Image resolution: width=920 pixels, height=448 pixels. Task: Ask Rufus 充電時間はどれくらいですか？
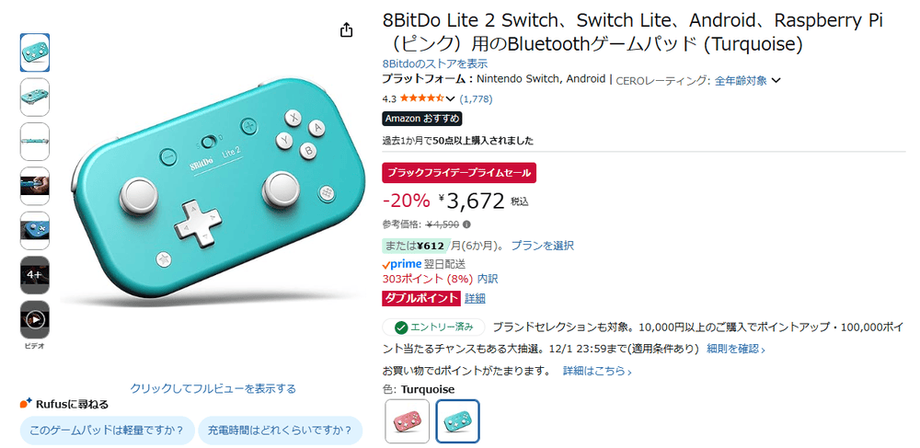click(280, 430)
